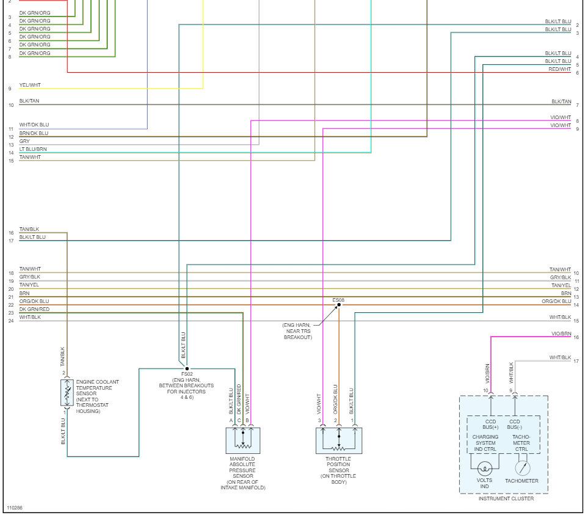The image size is (585, 515).
Task: Click the 'DK GRN/RED' label on row 23
Action: click(34, 309)
